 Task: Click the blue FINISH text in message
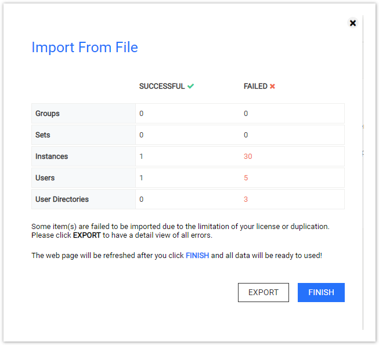pos(197,256)
